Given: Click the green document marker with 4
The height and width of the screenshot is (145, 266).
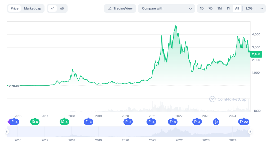Looking at the screenshot, I should (65, 122).
